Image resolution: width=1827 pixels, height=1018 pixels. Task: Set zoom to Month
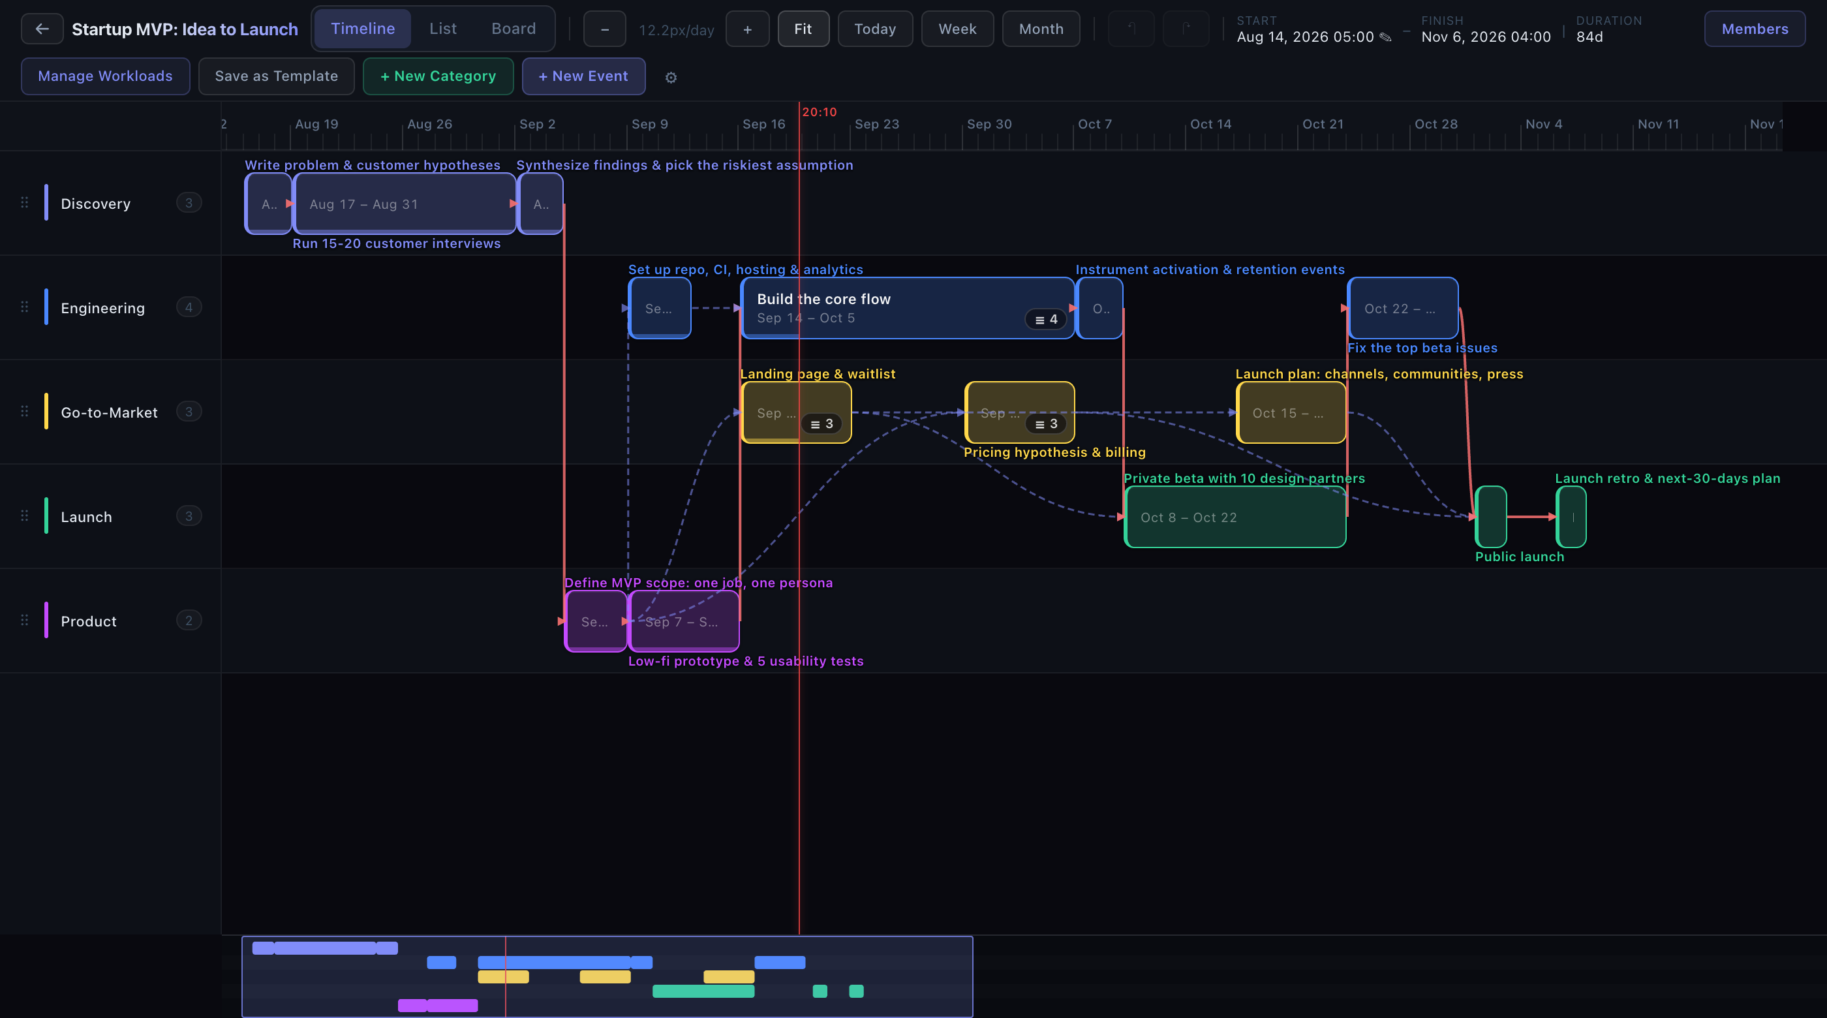click(1041, 29)
